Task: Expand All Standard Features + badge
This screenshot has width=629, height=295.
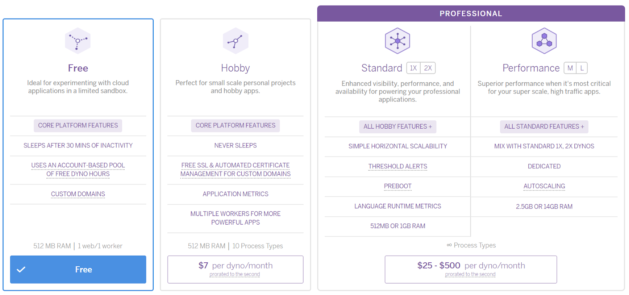Action: tap(544, 127)
